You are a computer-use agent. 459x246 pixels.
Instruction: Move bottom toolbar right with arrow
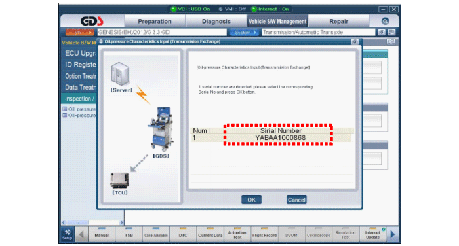[x=393, y=234]
